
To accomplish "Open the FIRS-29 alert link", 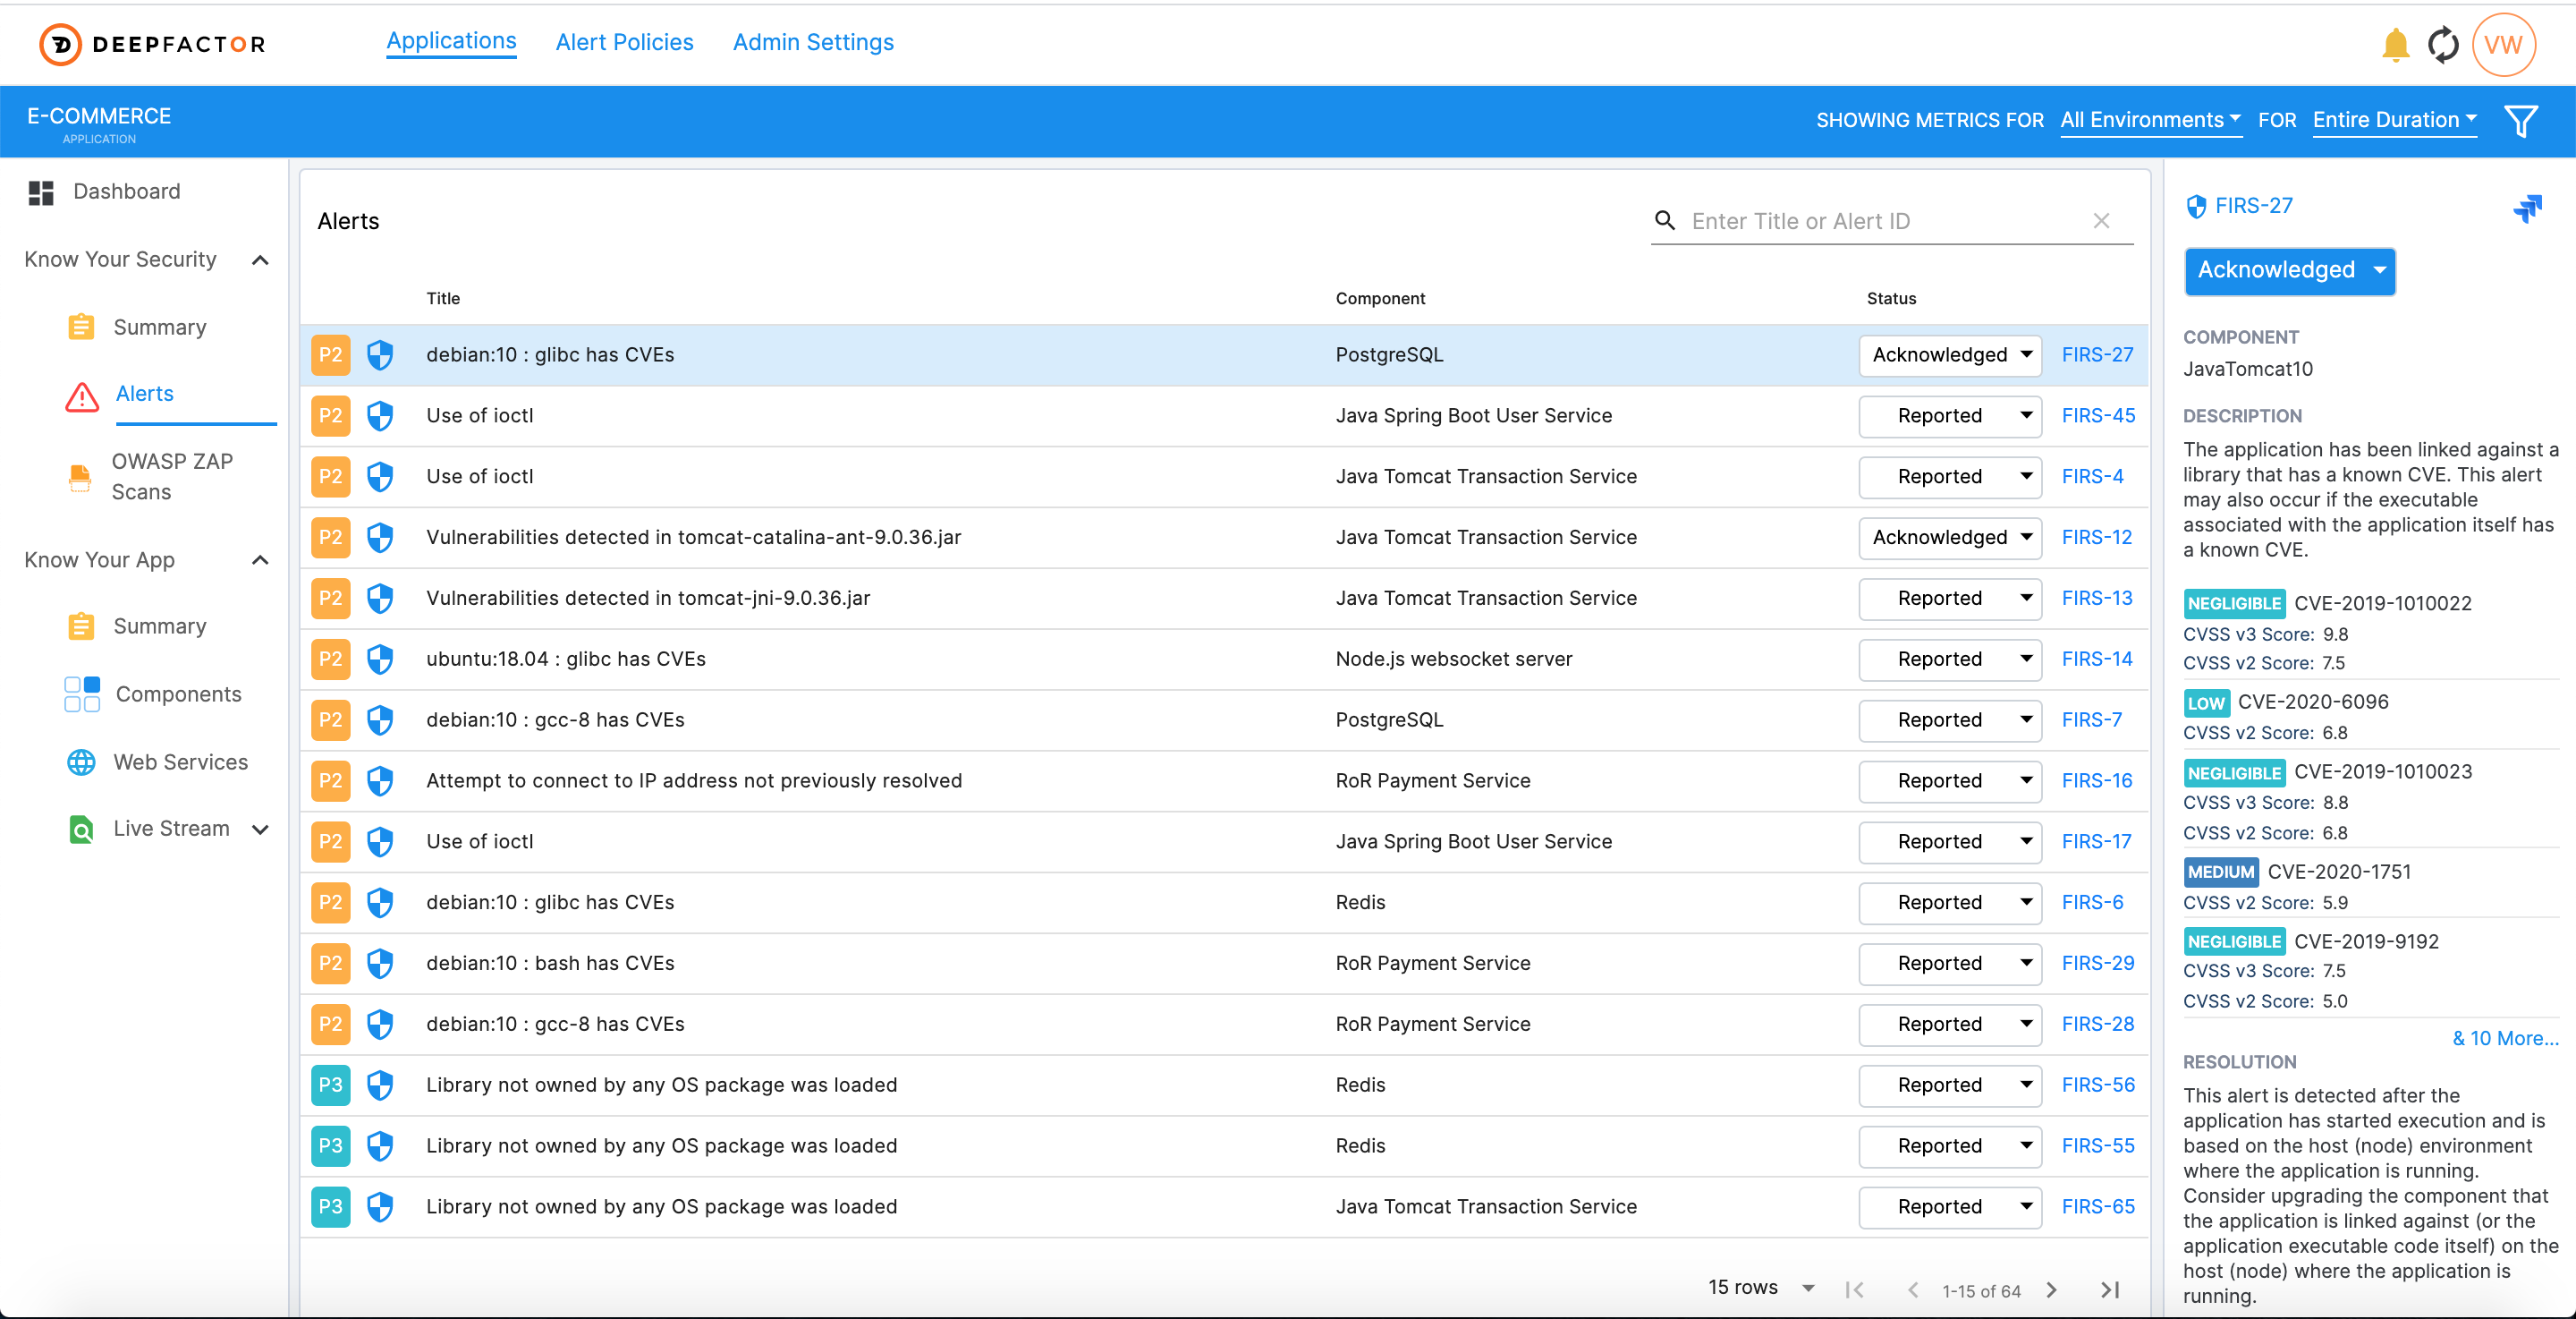I will point(2098,964).
